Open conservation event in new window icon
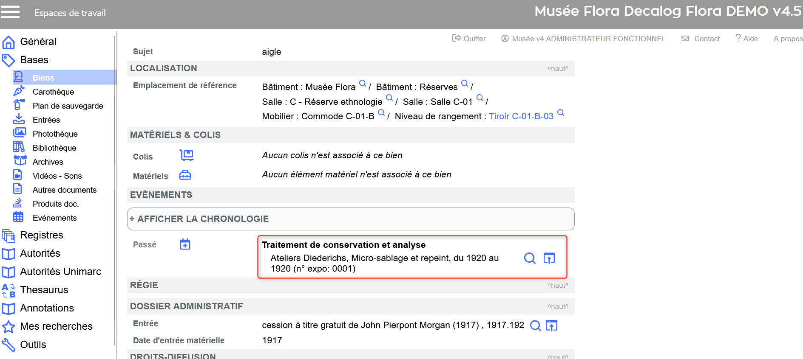This screenshot has width=803, height=359. coord(549,258)
